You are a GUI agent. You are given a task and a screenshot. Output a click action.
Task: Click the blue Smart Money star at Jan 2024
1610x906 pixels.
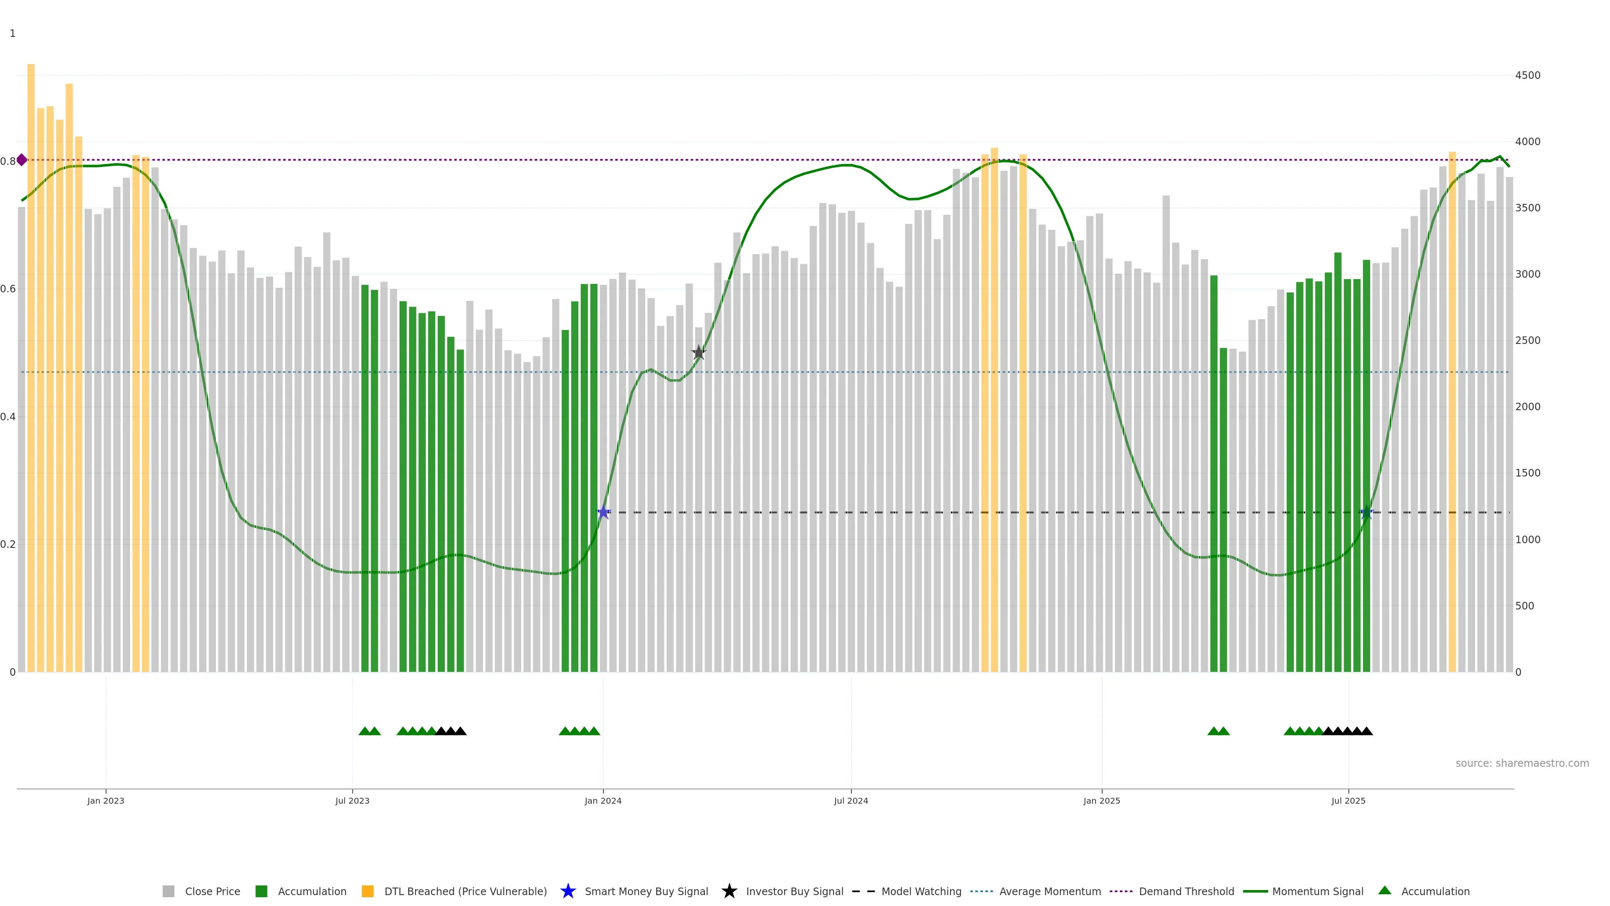coord(603,512)
